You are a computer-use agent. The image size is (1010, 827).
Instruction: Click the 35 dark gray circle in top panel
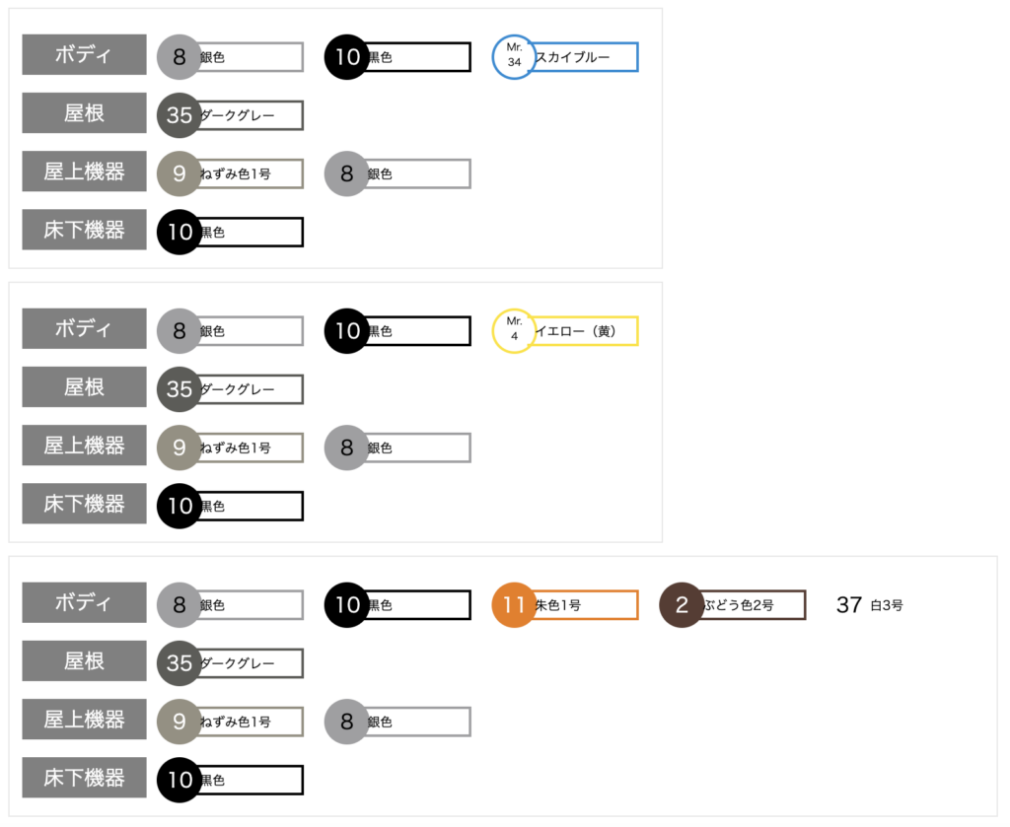click(x=180, y=115)
